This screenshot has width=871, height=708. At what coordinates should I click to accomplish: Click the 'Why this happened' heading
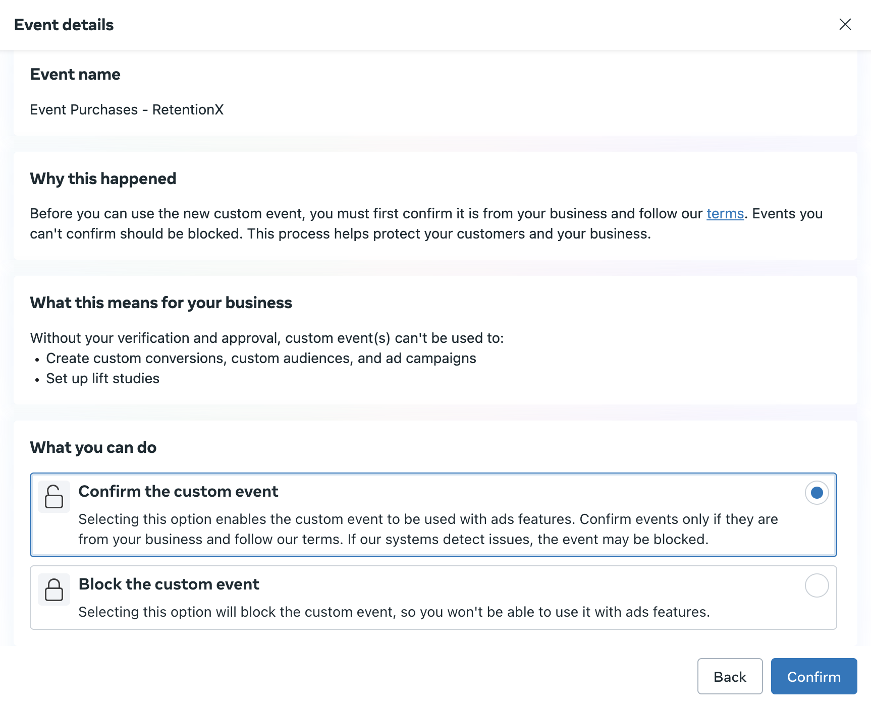click(x=103, y=179)
